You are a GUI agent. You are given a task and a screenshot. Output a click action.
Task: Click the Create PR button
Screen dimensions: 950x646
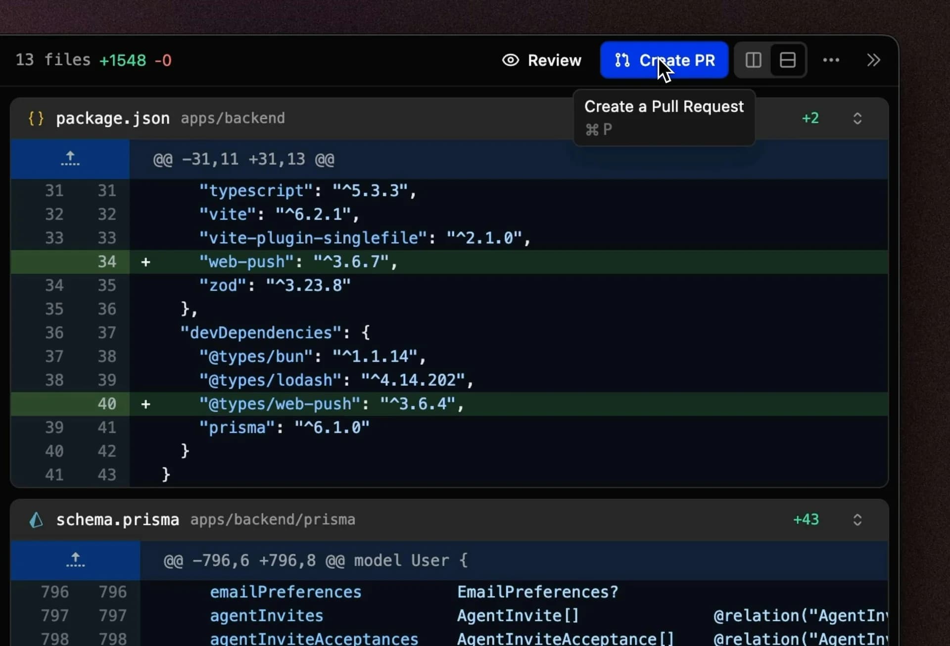pos(664,60)
